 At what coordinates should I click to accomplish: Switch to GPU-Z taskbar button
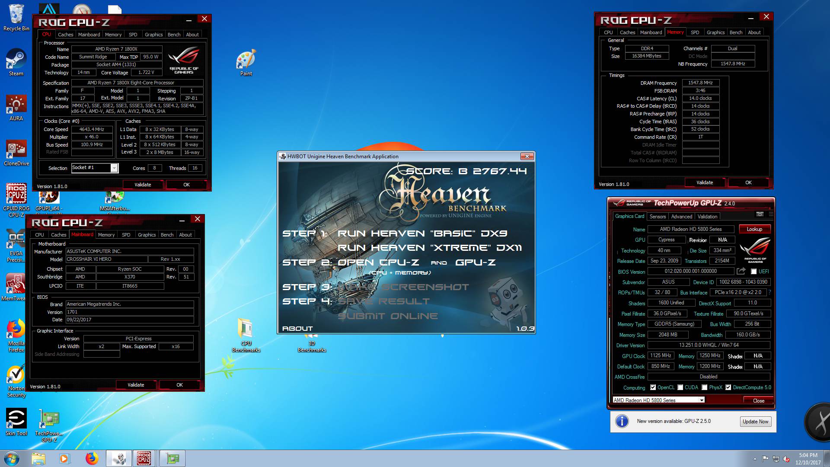[x=172, y=458]
